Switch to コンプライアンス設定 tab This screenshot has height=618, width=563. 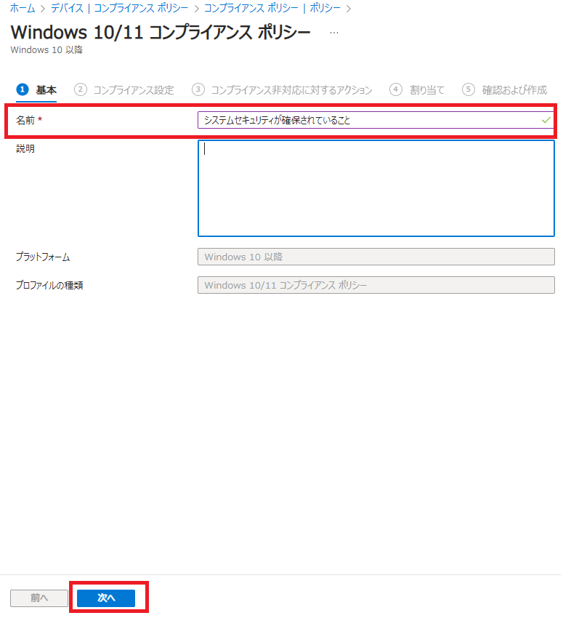point(134,90)
